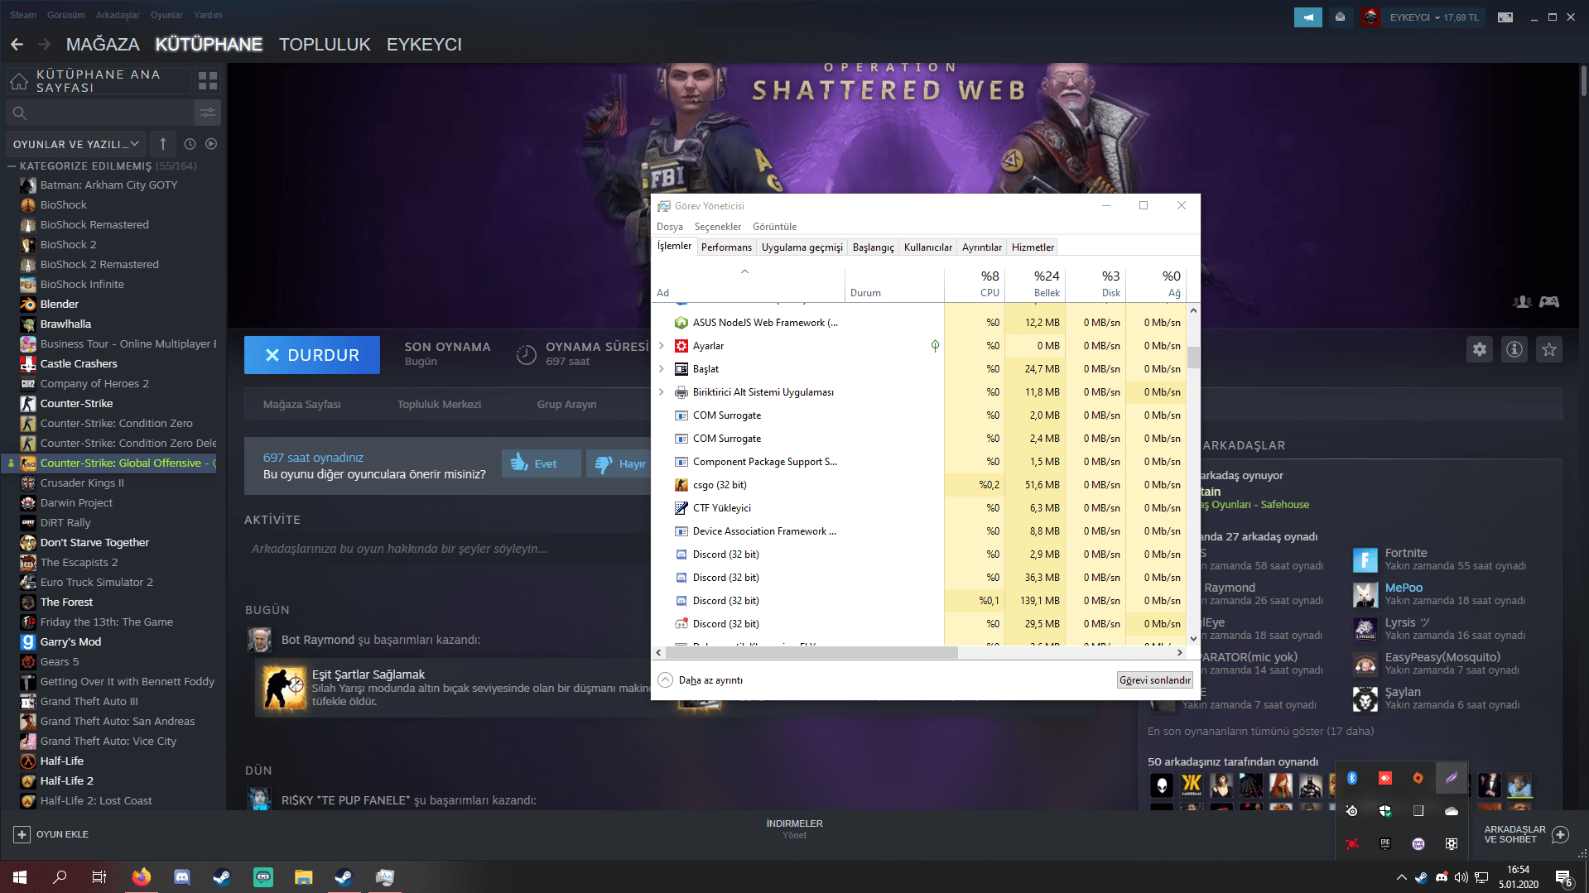The height and width of the screenshot is (893, 1589).
Task: Open Mağaza Sayfası link
Action: tap(302, 405)
